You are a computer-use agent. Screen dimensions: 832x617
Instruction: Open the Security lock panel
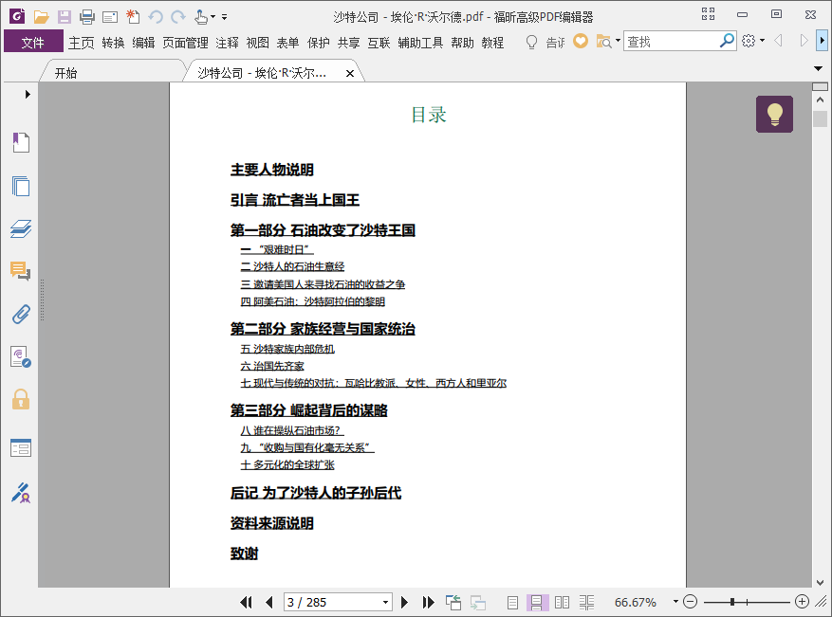(x=21, y=399)
